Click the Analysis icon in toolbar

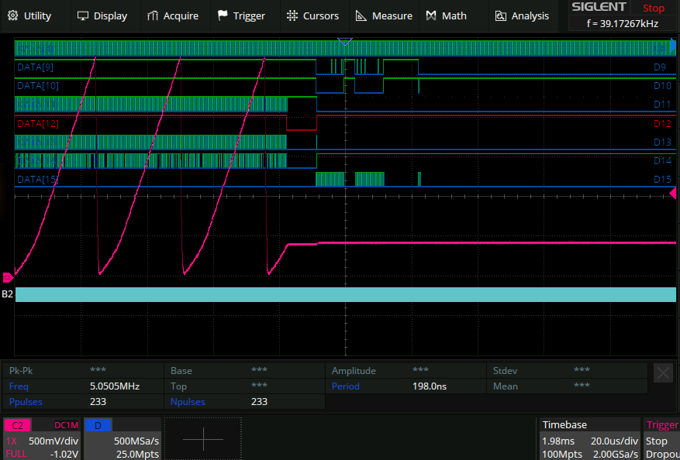(x=501, y=15)
